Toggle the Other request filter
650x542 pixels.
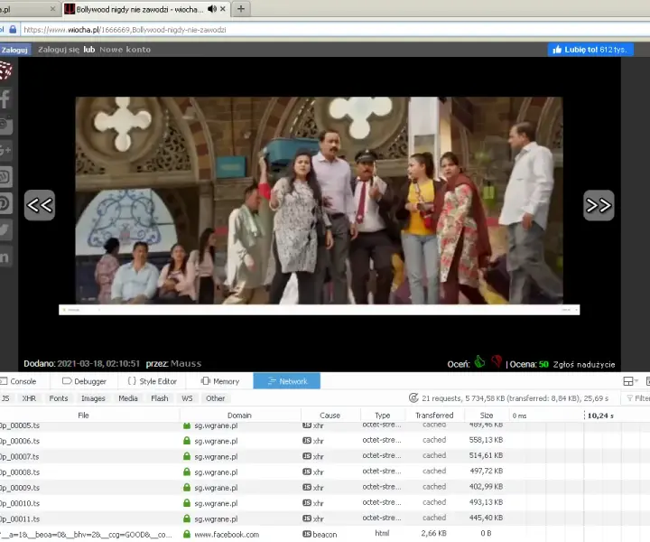(215, 398)
